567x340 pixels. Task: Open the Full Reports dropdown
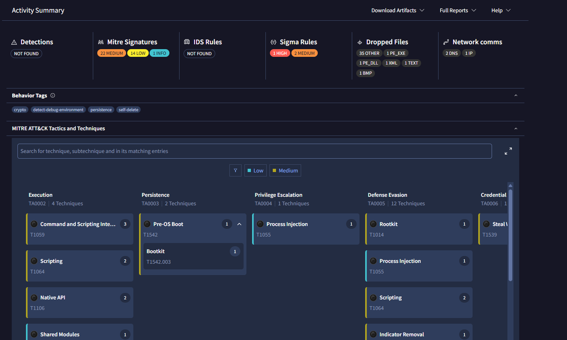[x=458, y=10]
